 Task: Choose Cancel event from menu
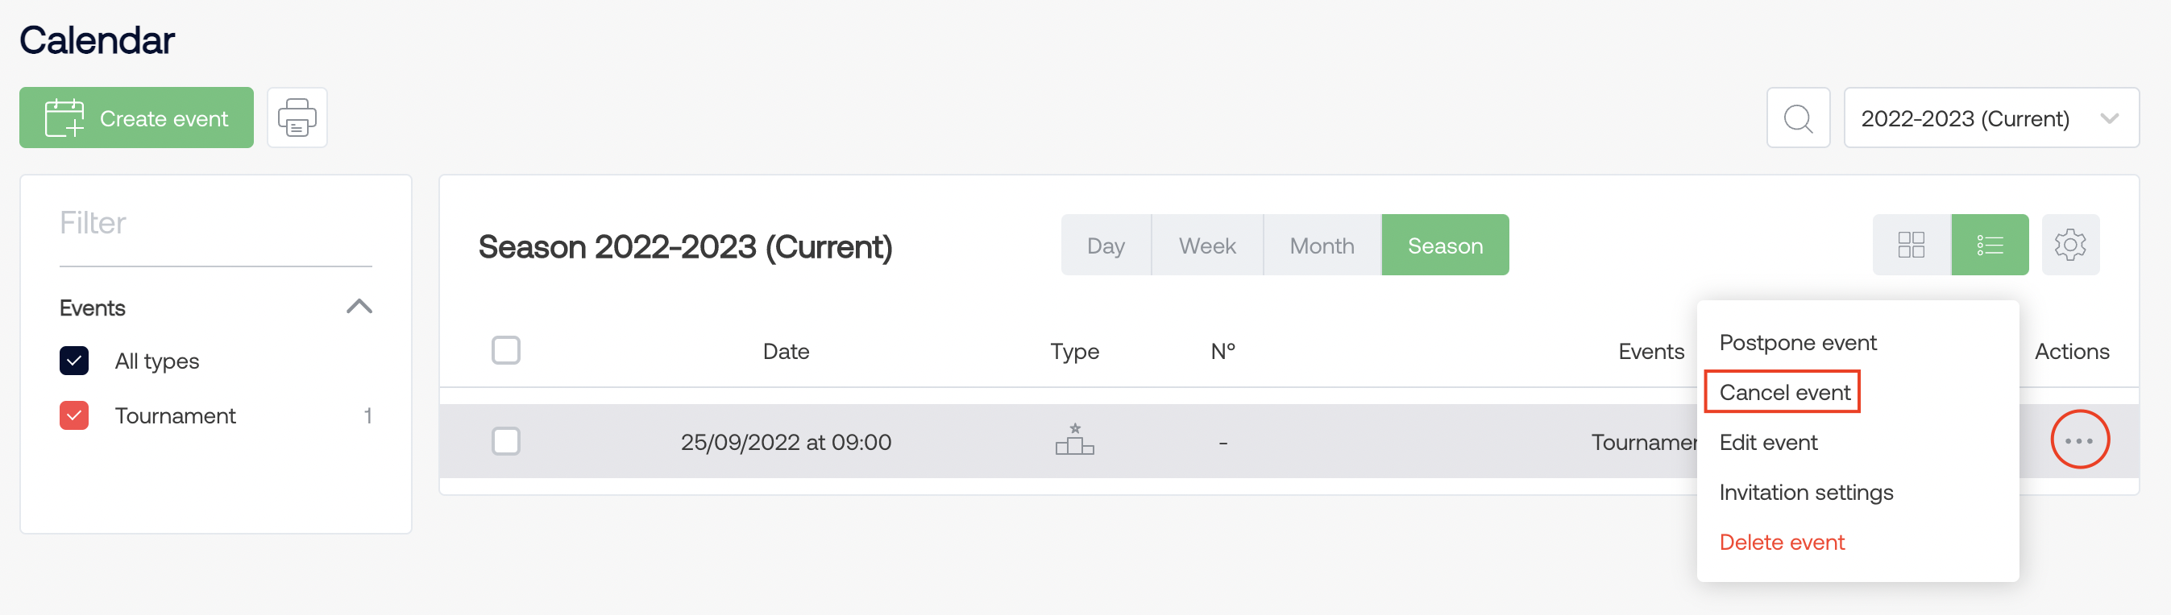[x=1784, y=392]
